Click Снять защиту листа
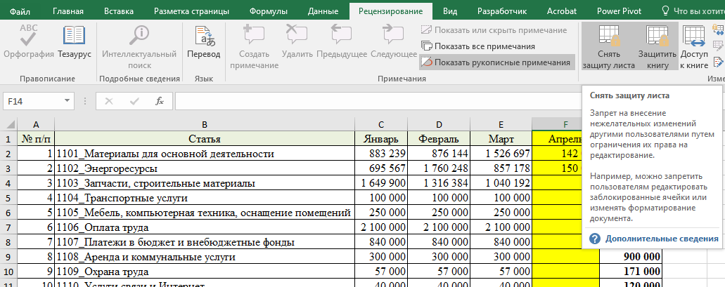The width and height of the screenshot is (725, 287). click(x=608, y=47)
